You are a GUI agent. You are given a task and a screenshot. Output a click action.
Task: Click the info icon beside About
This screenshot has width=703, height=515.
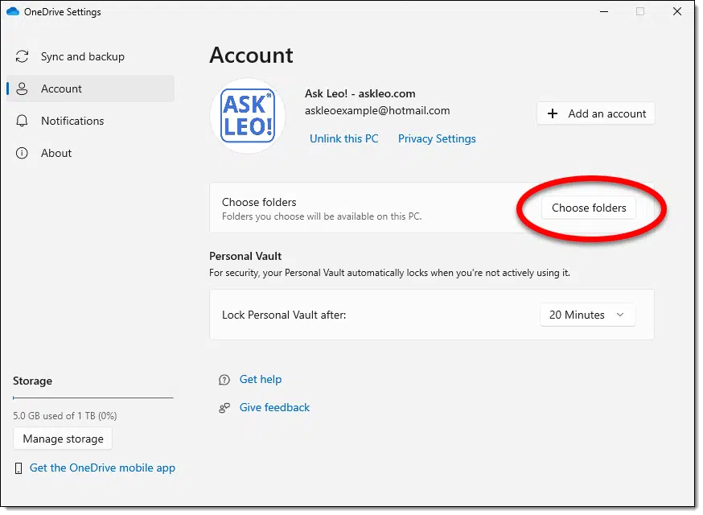click(22, 154)
